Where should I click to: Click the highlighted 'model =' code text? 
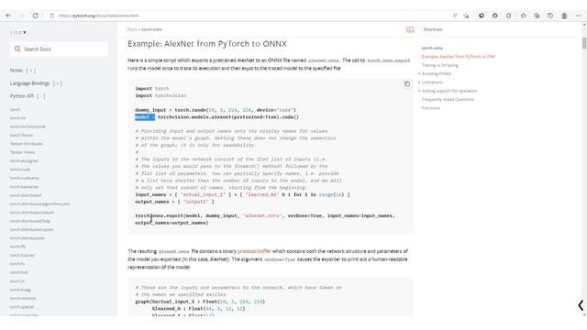pyautogui.click(x=145, y=117)
